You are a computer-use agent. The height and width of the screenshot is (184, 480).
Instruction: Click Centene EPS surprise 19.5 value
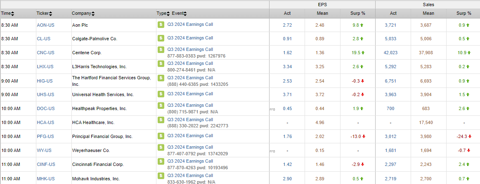(355, 53)
